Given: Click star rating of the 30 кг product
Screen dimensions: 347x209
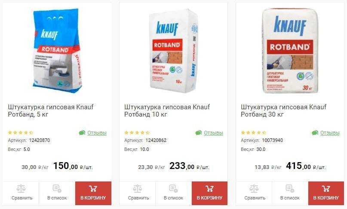Looking at the screenshot, I should tap(253, 132).
